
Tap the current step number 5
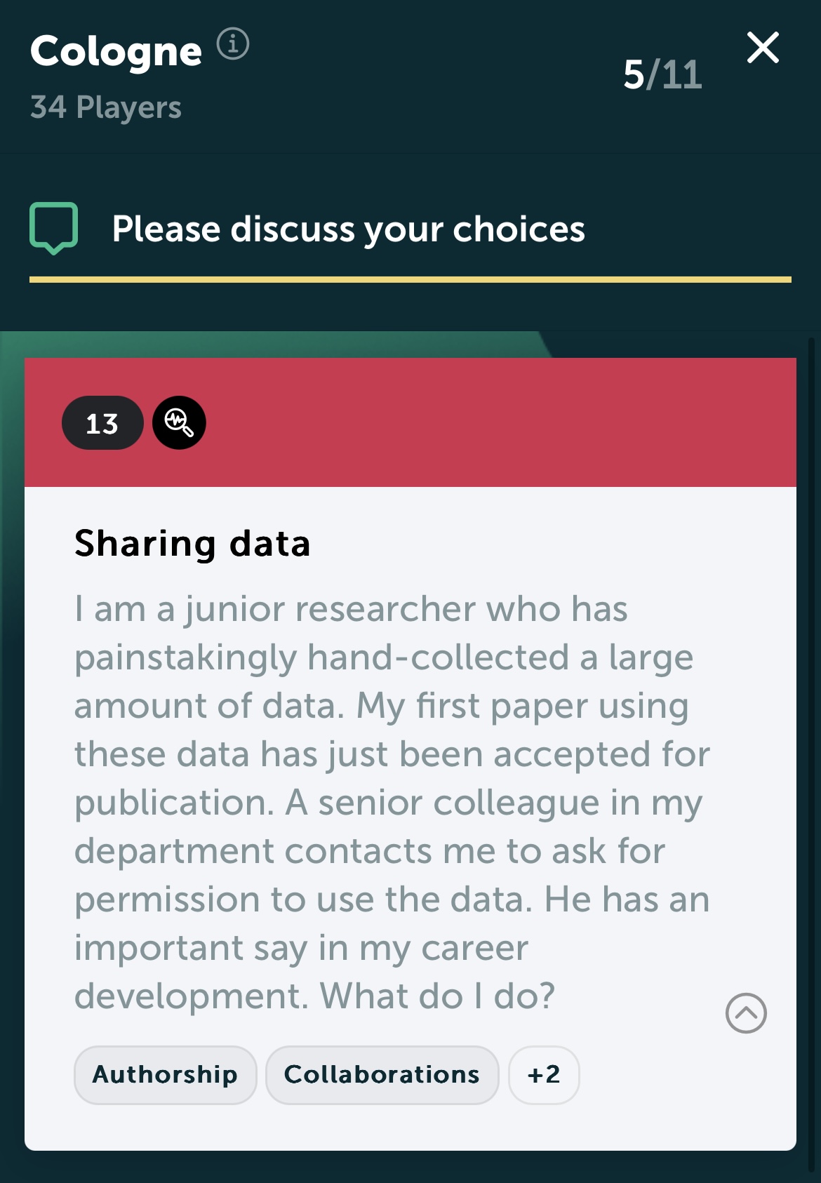[634, 74]
